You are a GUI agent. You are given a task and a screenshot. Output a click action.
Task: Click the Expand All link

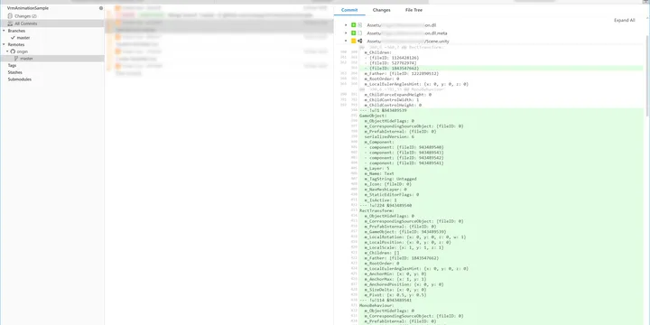coord(625,20)
